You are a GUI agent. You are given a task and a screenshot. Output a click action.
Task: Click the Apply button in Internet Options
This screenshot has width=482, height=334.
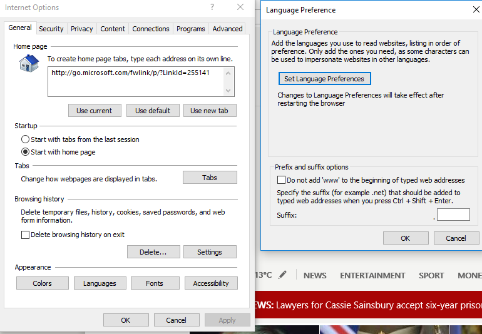[x=227, y=320]
